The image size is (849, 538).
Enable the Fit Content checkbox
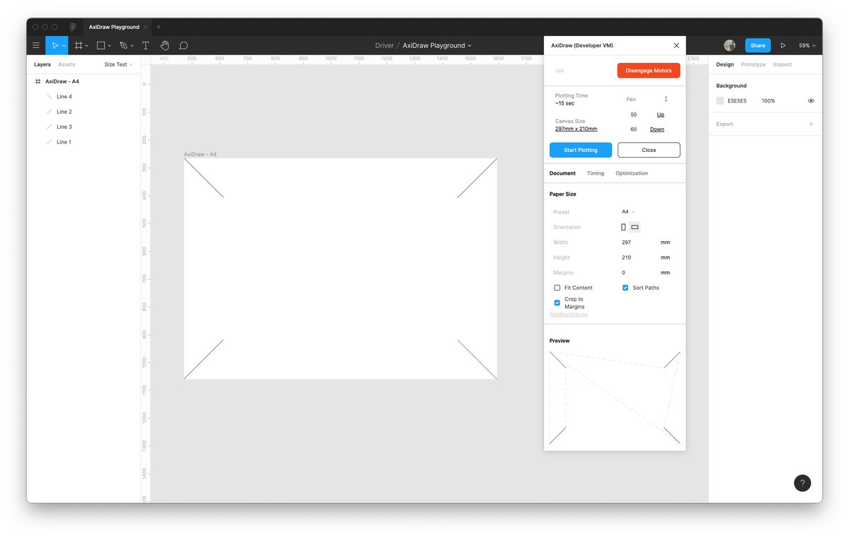coord(557,288)
